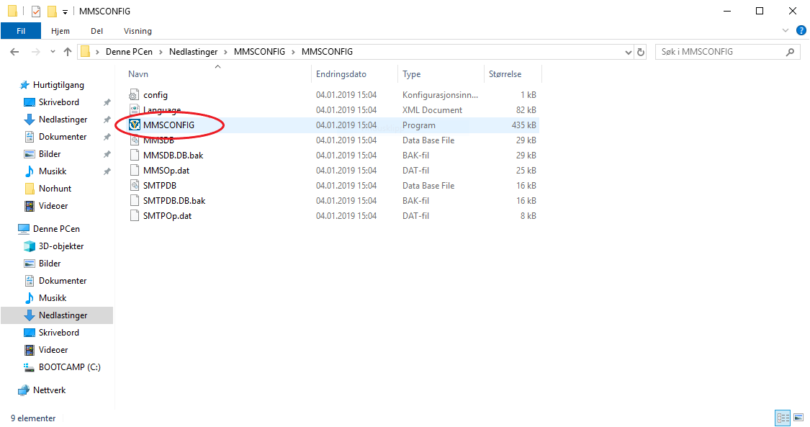Select the SMTPOp.dat file icon
Screen dimensions: 810x427
(x=135, y=216)
